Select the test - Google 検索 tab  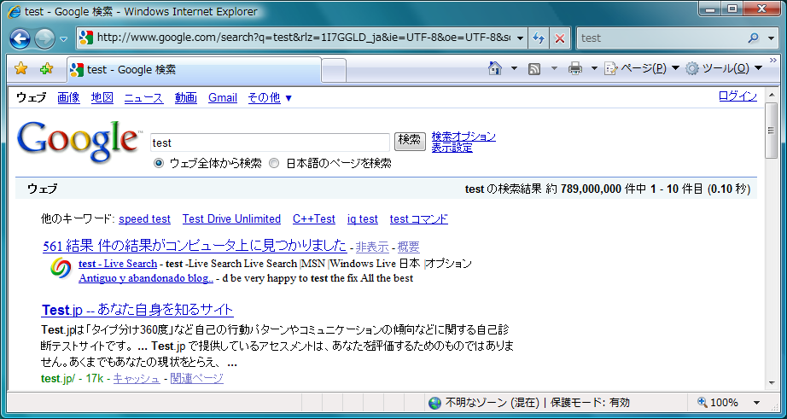tap(194, 70)
